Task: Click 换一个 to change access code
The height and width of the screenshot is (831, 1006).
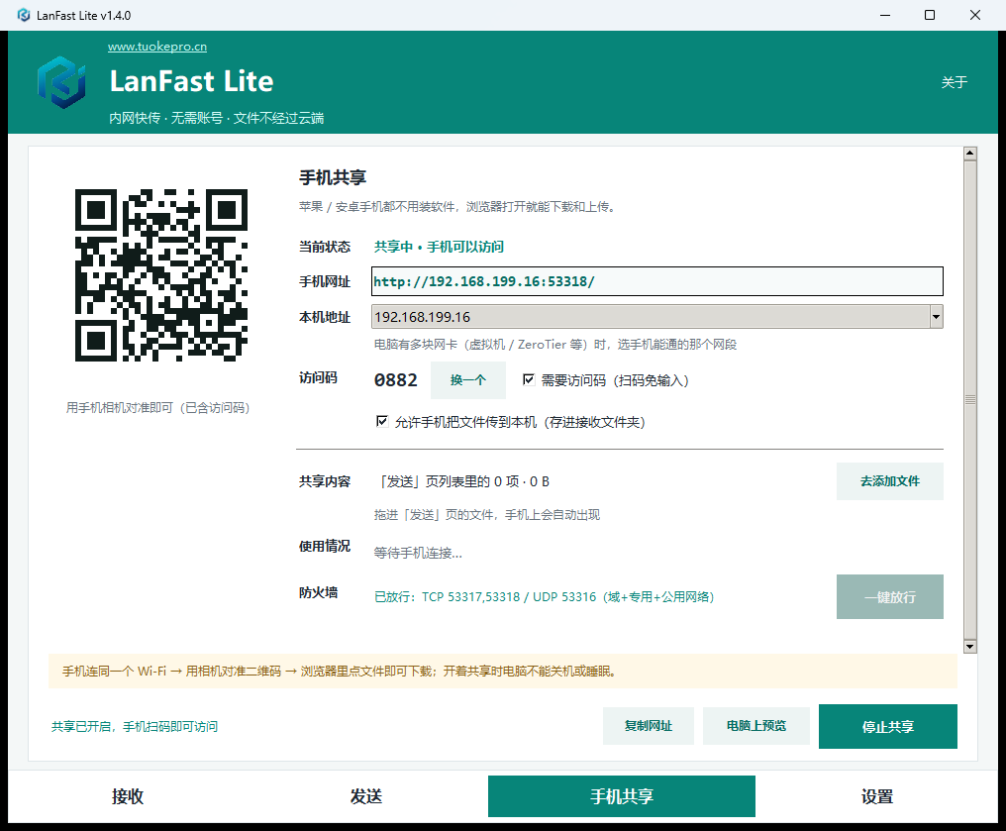Action: [467, 380]
